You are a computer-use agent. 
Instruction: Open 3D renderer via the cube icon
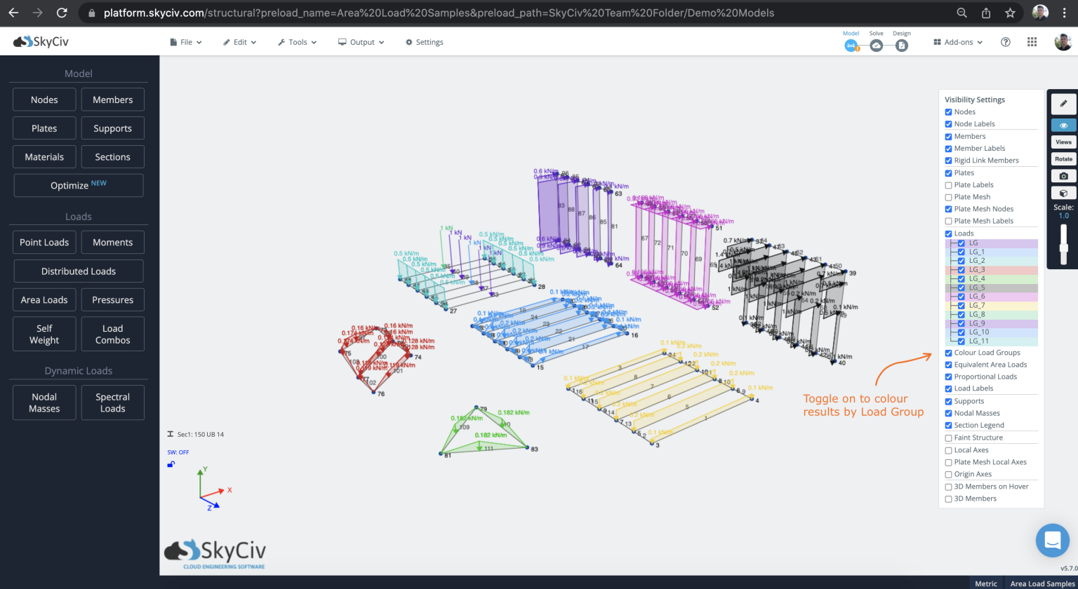(1063, 193)
